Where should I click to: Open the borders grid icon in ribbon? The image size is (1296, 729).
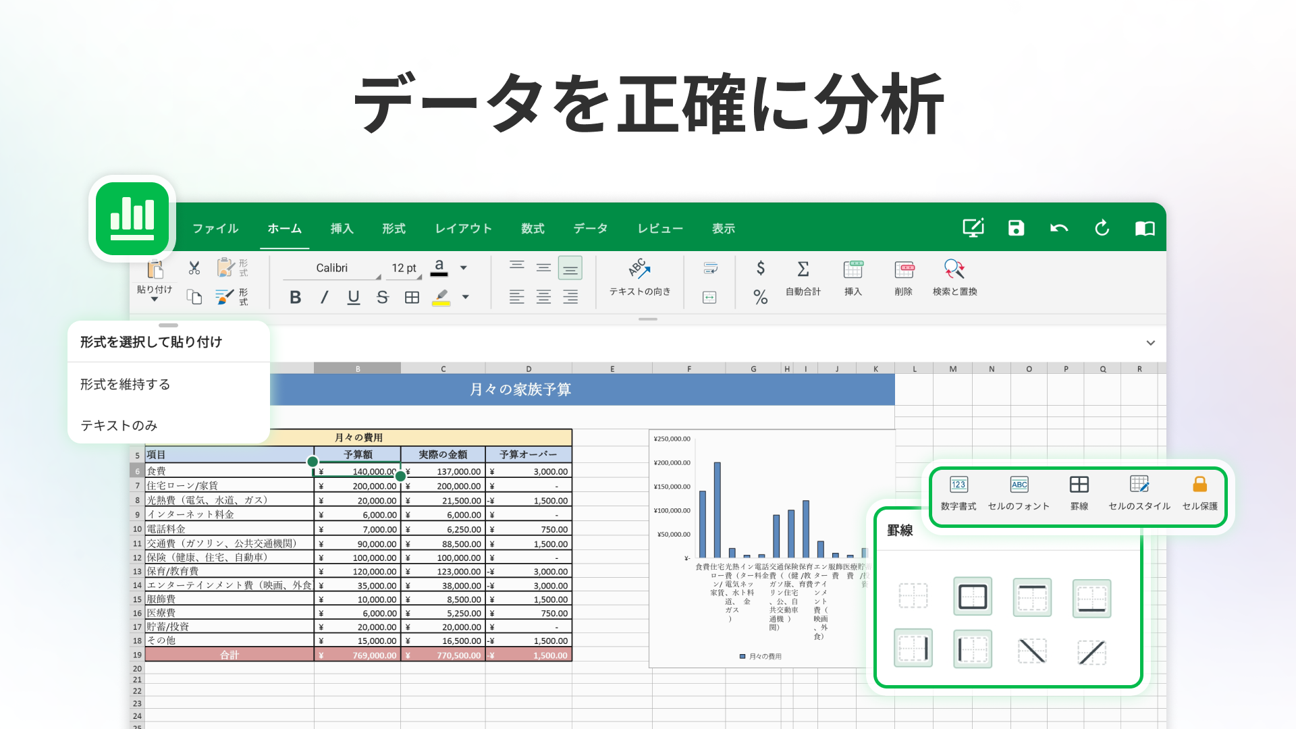click(412, 297)
